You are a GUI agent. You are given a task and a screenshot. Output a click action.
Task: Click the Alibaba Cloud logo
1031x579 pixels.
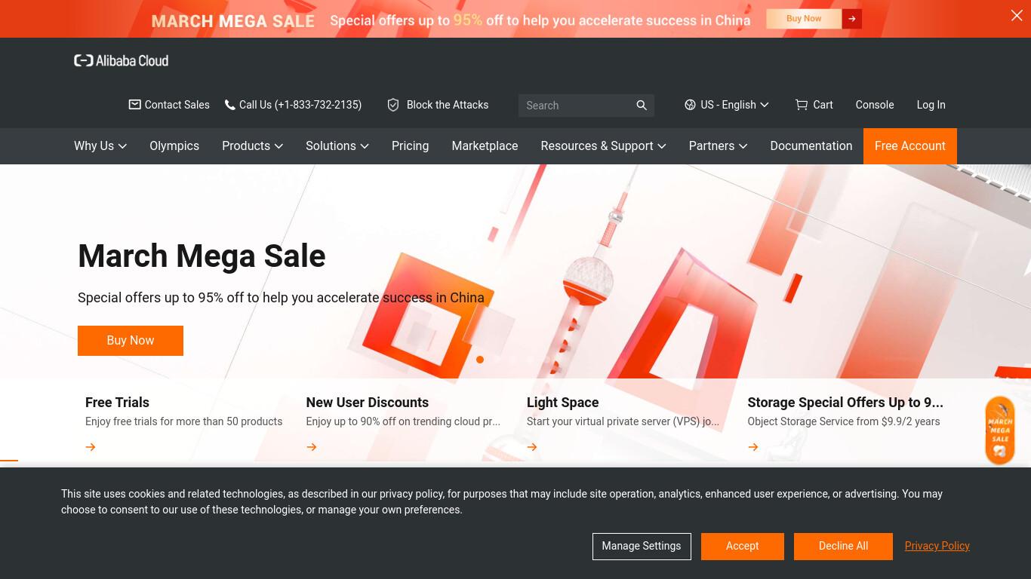click(121, 60)
